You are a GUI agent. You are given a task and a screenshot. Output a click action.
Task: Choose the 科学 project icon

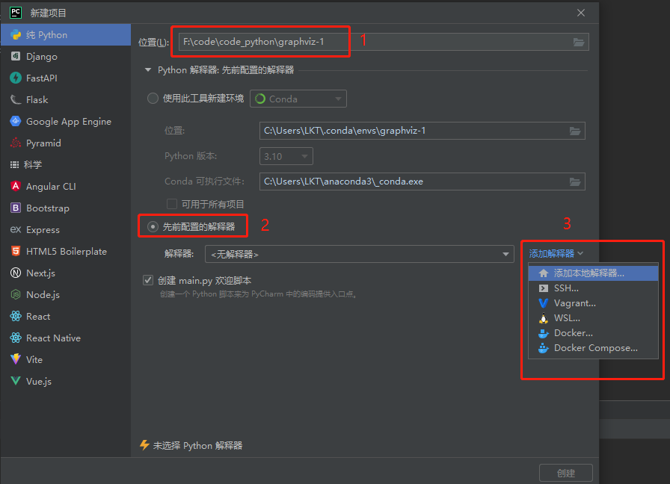coord(14,165)
